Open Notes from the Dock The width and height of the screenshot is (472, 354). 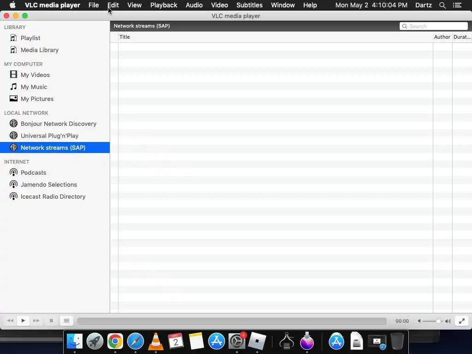(196, 342)
